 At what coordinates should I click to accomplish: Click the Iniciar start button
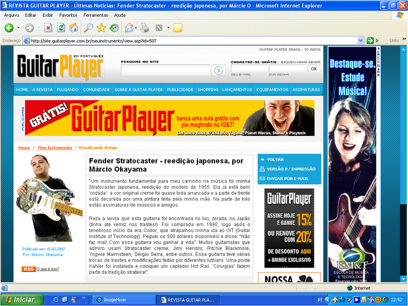point(22,300)
